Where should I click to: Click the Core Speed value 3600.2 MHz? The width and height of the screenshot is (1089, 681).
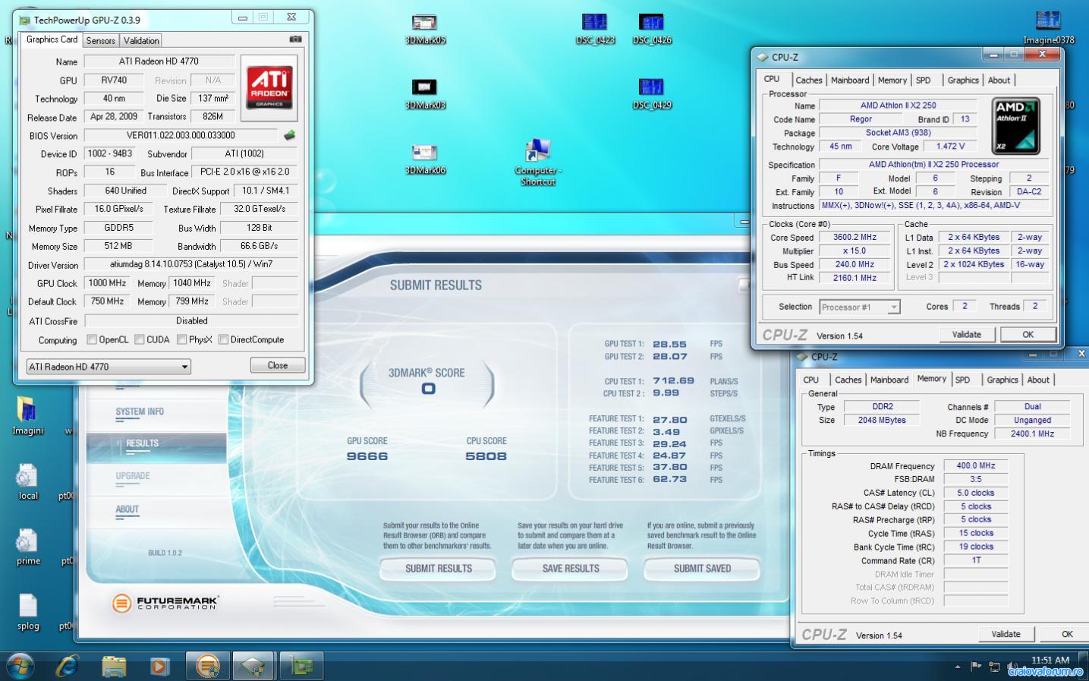tap(855, 238)
